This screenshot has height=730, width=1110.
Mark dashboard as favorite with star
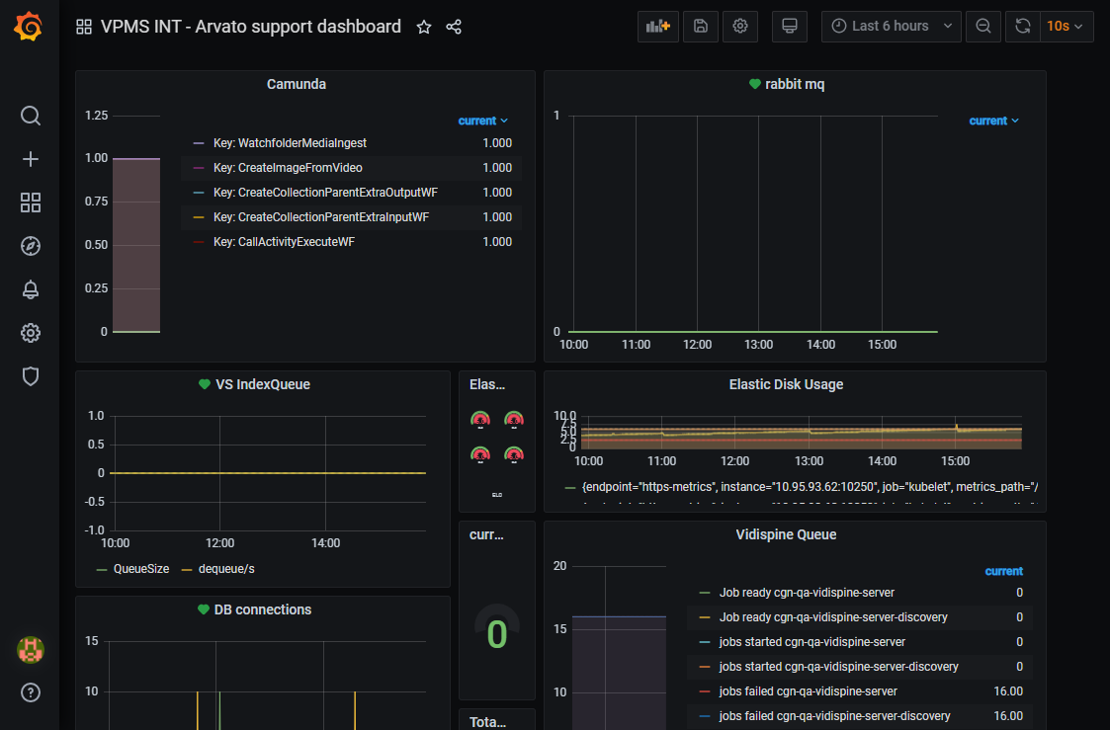click(x=424, y=27)
